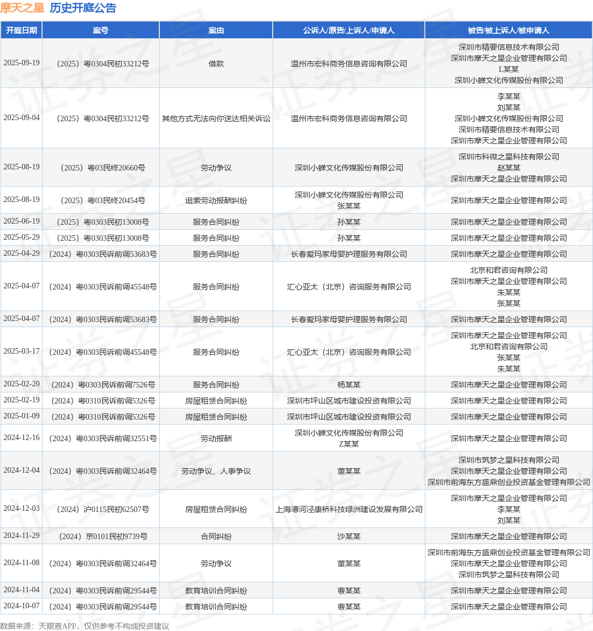Click the 历史开庭公告 heading
Viewport: 593px width, 631px height.
point(83,8)
